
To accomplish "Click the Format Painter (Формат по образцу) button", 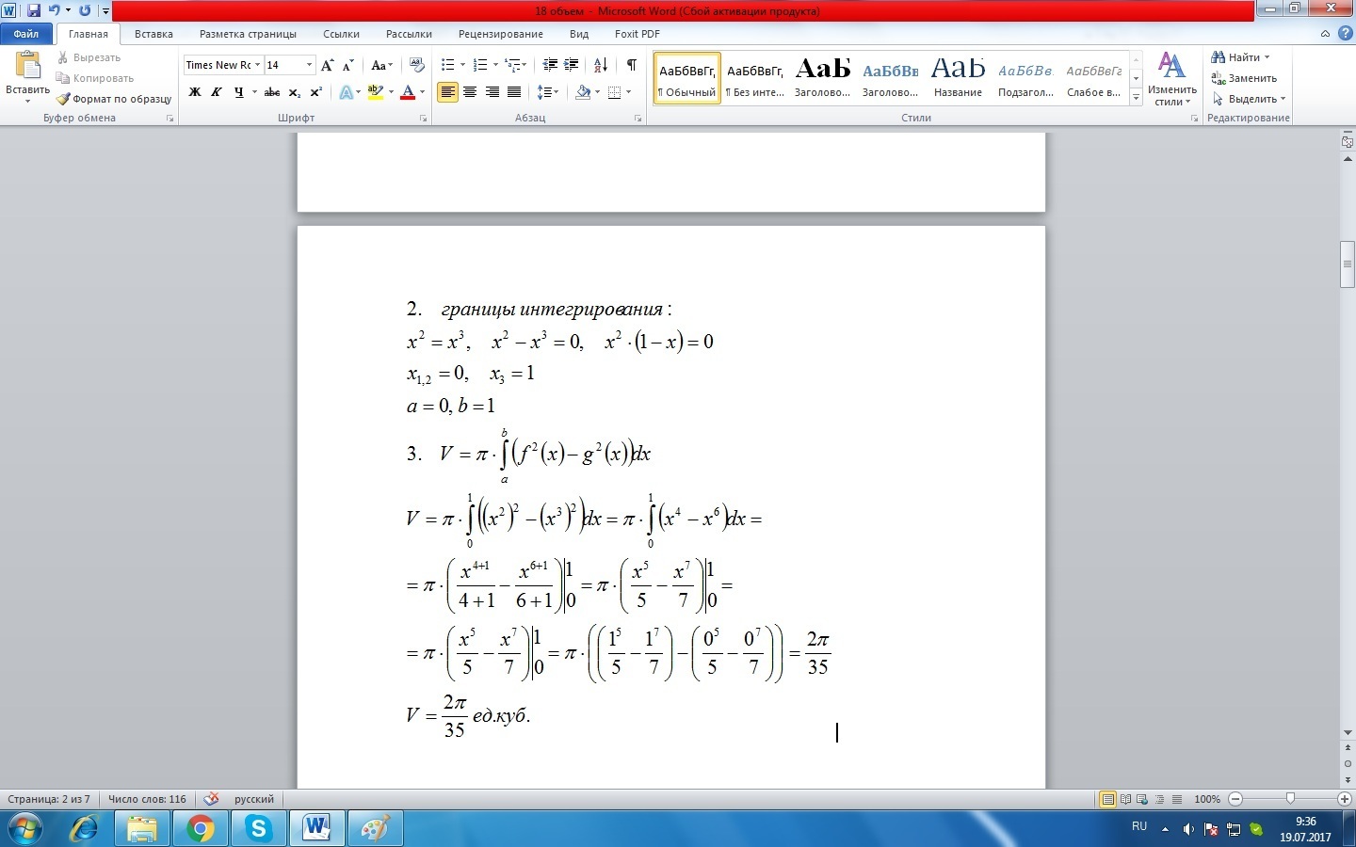I will point(114,99).
